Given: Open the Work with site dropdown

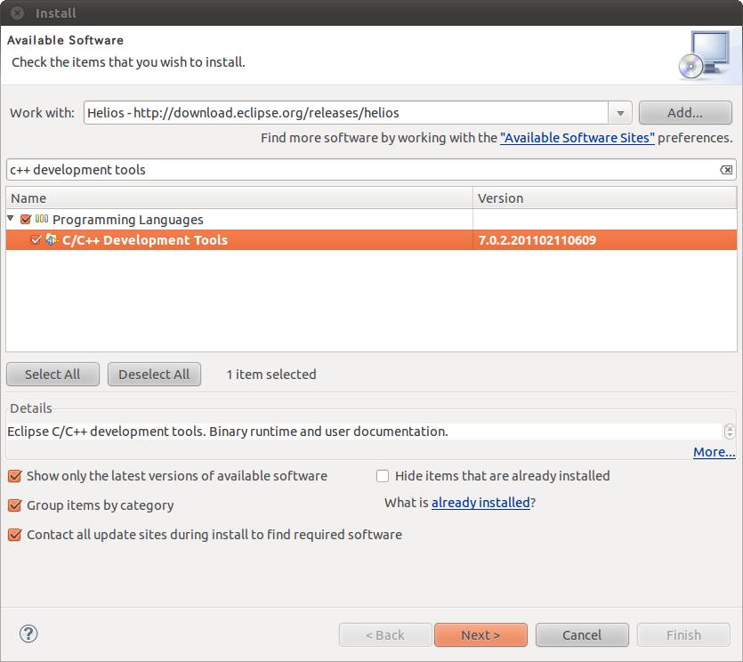Looking at the screenshot, I should pos(620,113).
